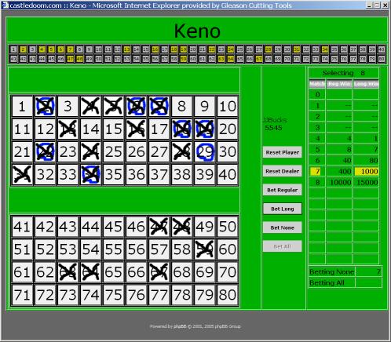This screenshot has height=342, width=391.
Task: Click the Betting None label
Action: pyautogui.click(x=331, y=272)
